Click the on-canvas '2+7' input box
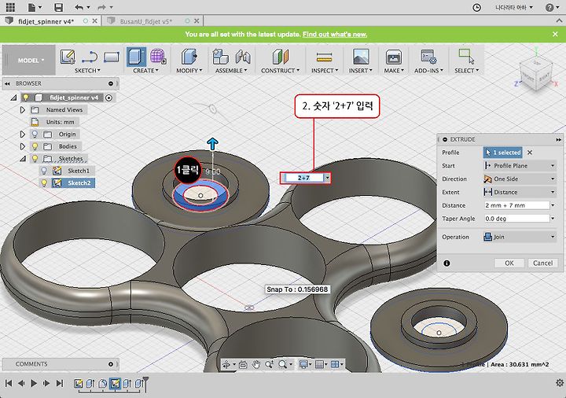Screen dimensions: 566x398 [x=303, y=178]
